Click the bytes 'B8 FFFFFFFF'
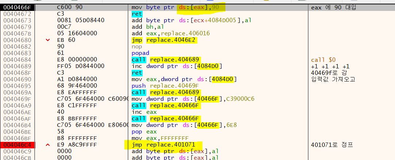 76,138
